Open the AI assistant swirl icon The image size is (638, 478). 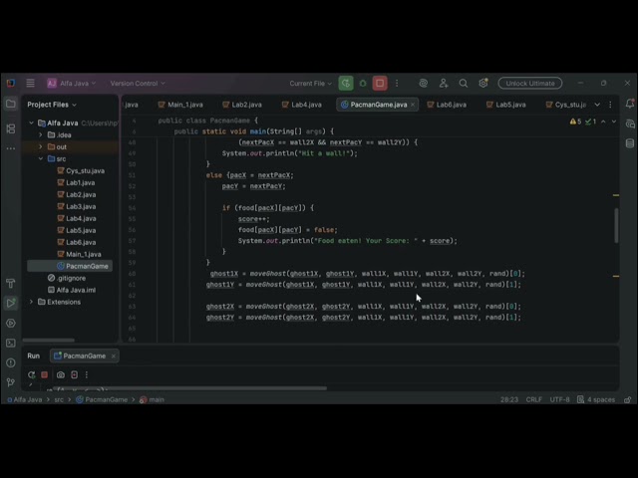pos(423,84)
